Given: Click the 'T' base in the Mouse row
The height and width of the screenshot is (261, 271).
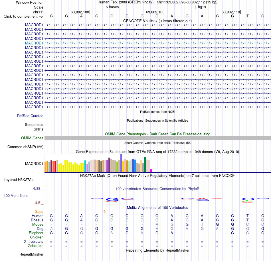Looking at the screenshot, I should click(202, 225).
